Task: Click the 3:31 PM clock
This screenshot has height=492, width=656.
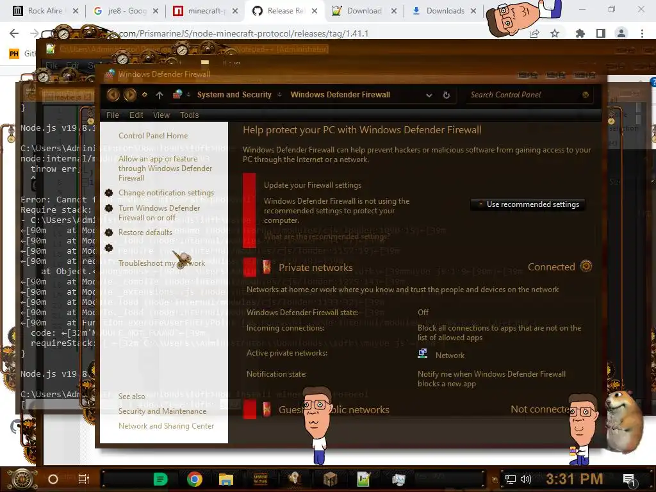Action: pyautogui.click(x=574, y=479)
